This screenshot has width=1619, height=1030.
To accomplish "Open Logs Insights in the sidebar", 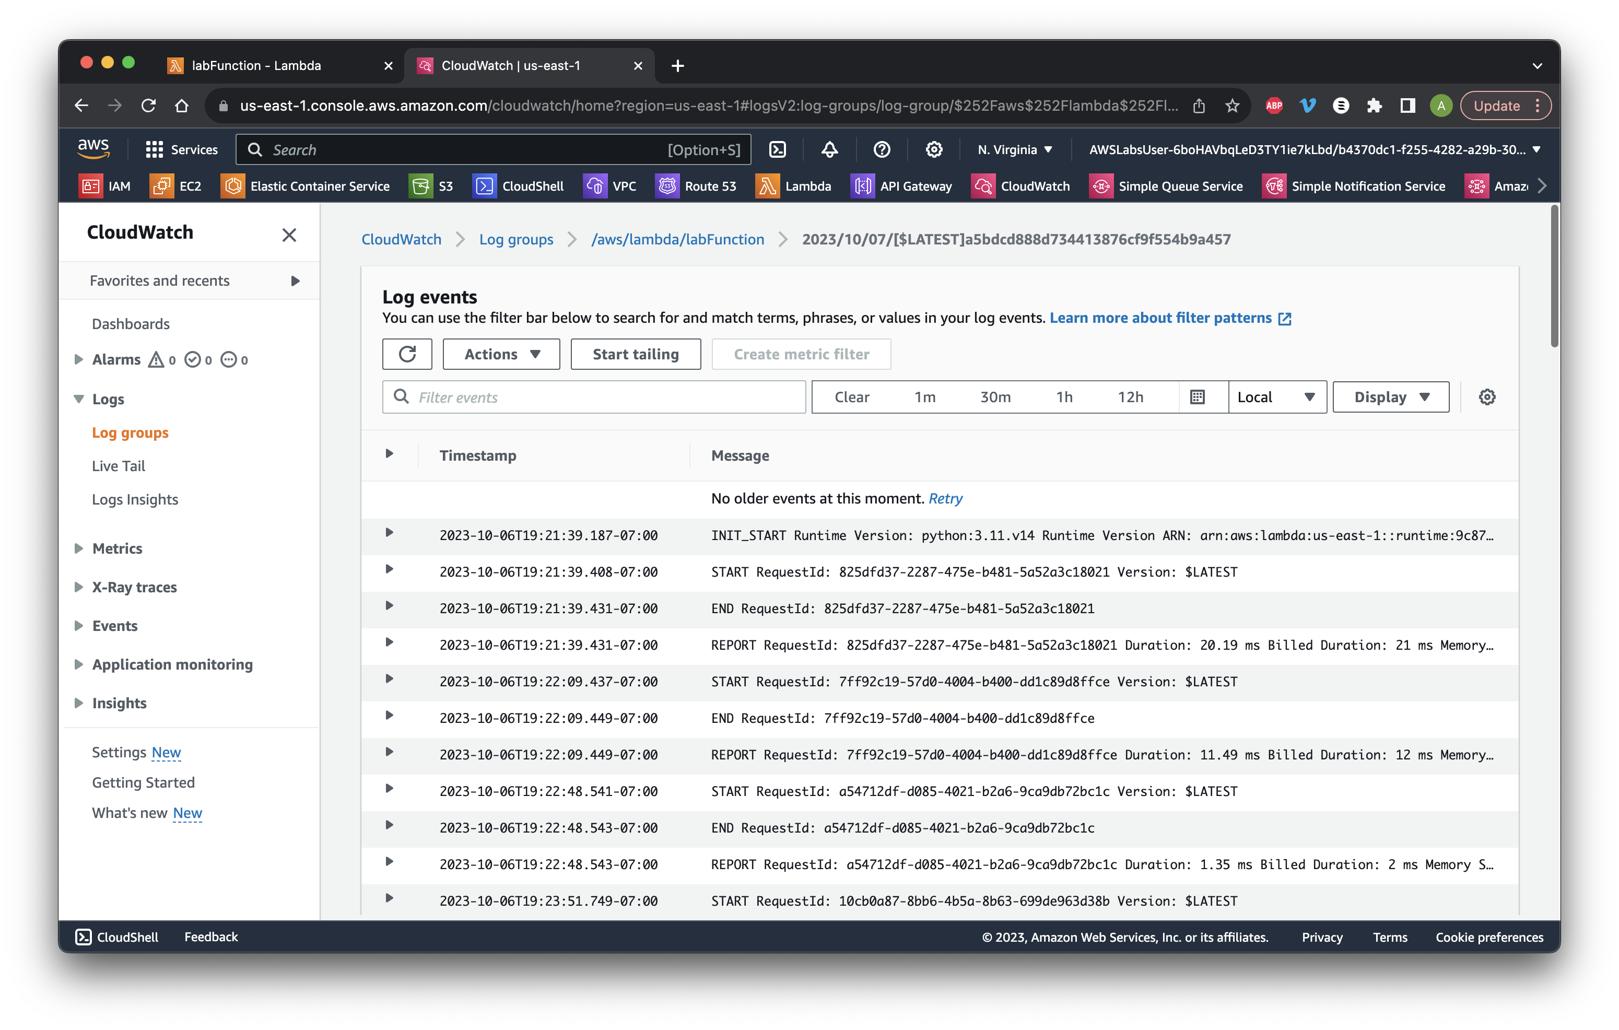I will click(x=135, y=499).
